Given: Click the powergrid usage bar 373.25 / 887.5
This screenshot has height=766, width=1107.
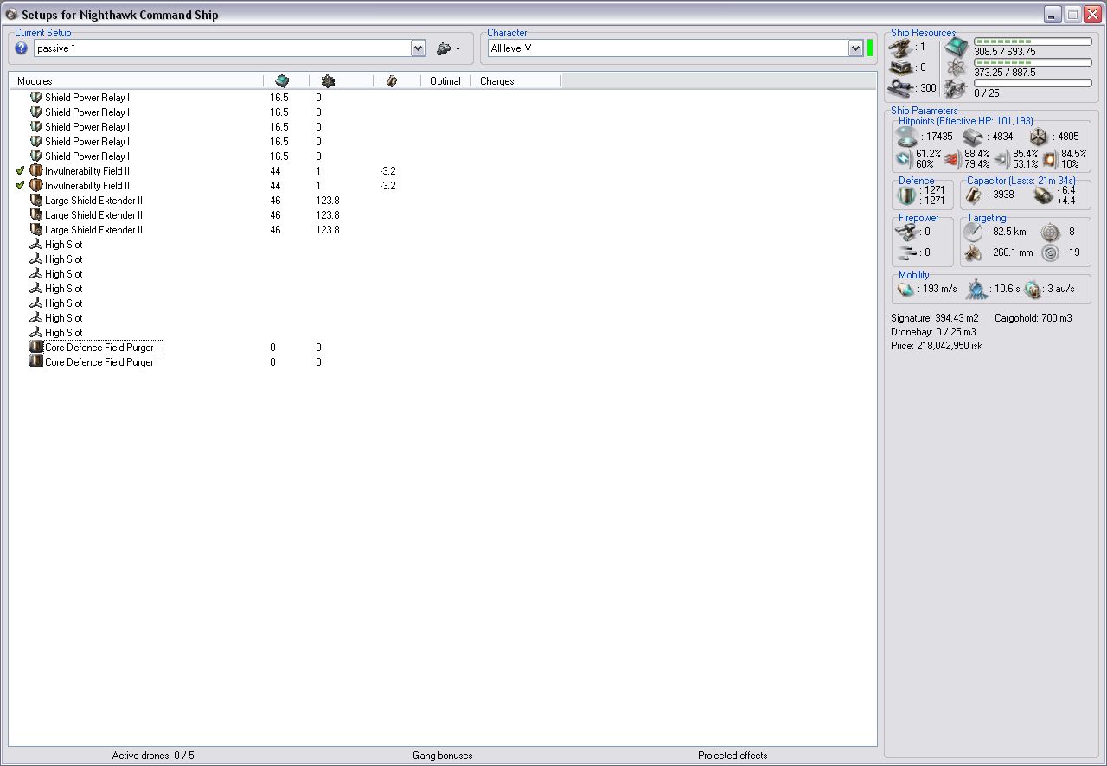Looking at the screenshot, I should coord(1033,62).
